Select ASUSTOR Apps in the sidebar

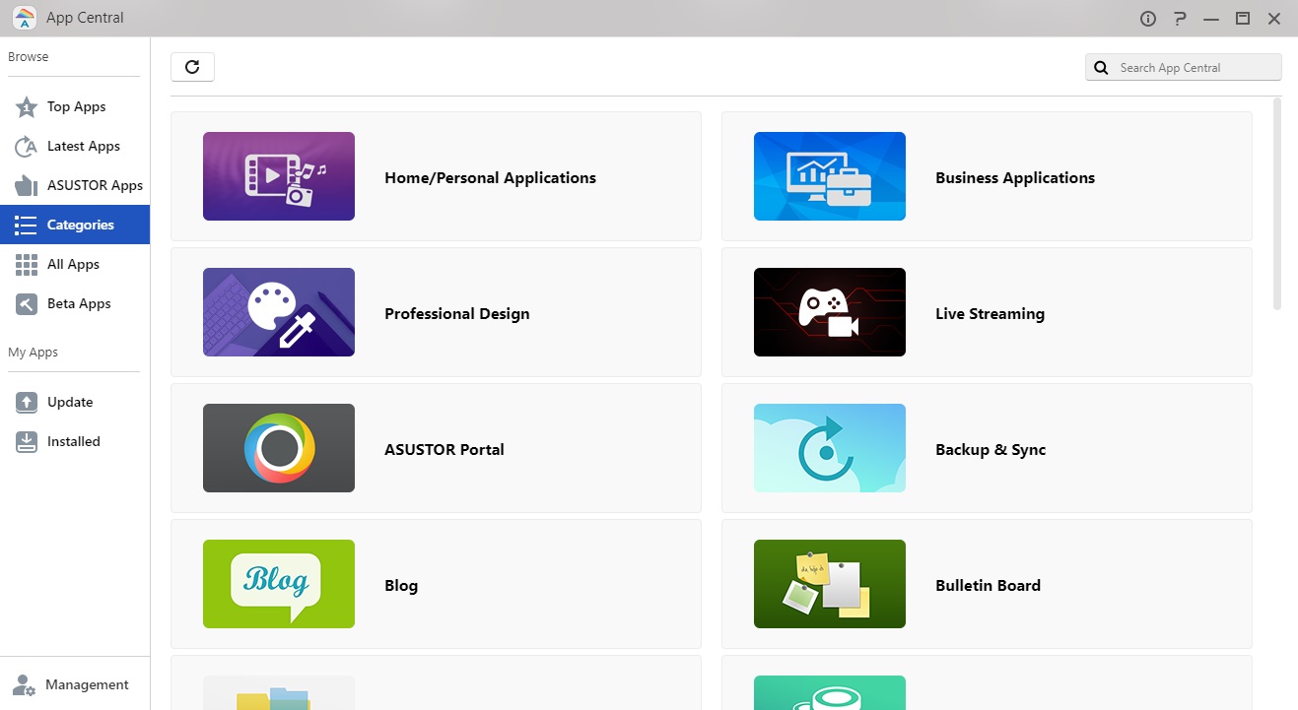[75, 186]
